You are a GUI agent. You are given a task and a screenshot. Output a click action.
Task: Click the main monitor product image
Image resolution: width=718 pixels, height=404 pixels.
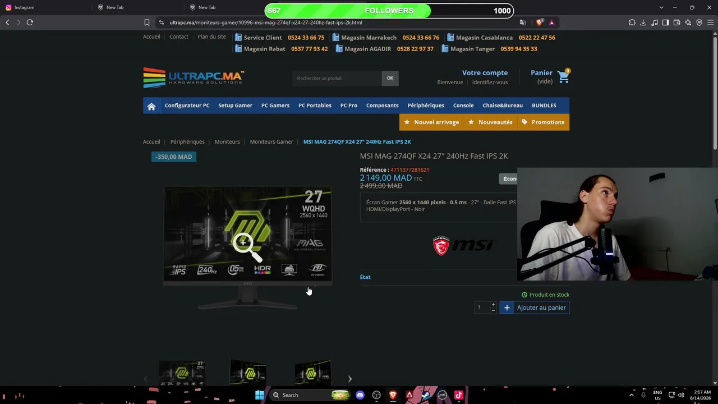click(247, 248)
